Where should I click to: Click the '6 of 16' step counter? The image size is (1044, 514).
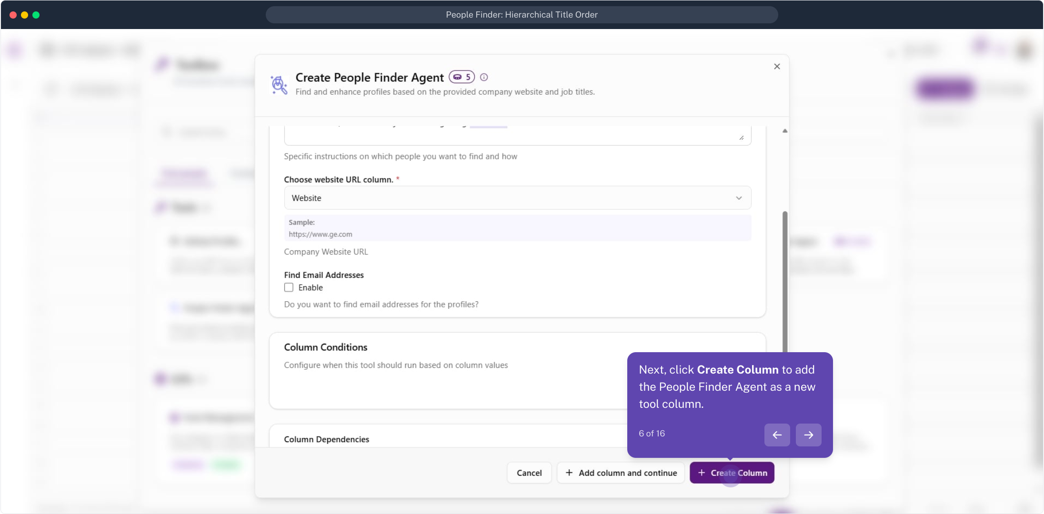[652, 434]
